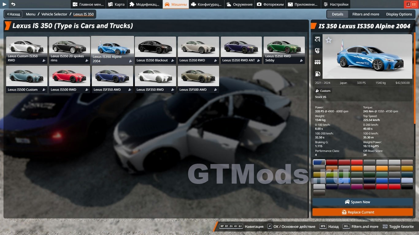Image resolution: width=419 pixels, height=235 pixels.
Task: Toggle favorite star on the vehicle preview
Action: (x=329, y=40)
